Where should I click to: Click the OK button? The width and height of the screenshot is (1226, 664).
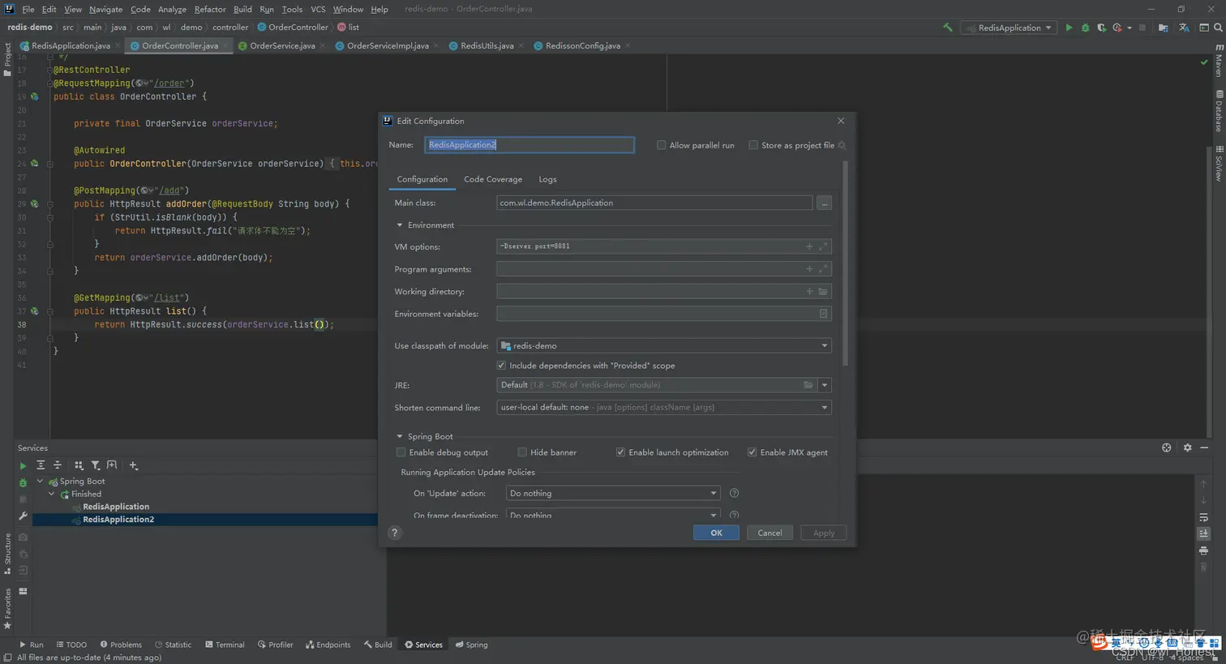pos(716,533)
